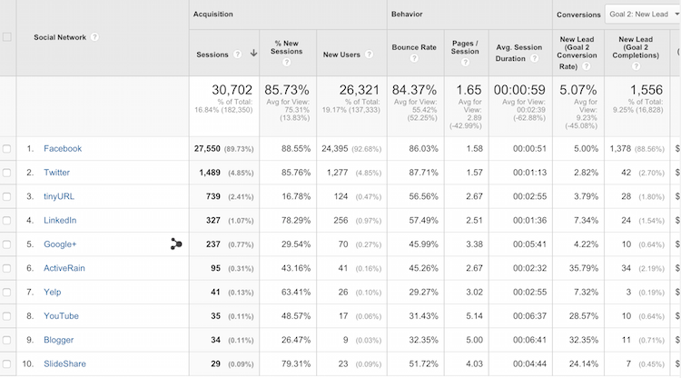The height and width of the screenshot is (378, 681).
Task: Open the Yelp social network link
Action: pos(52,292)
